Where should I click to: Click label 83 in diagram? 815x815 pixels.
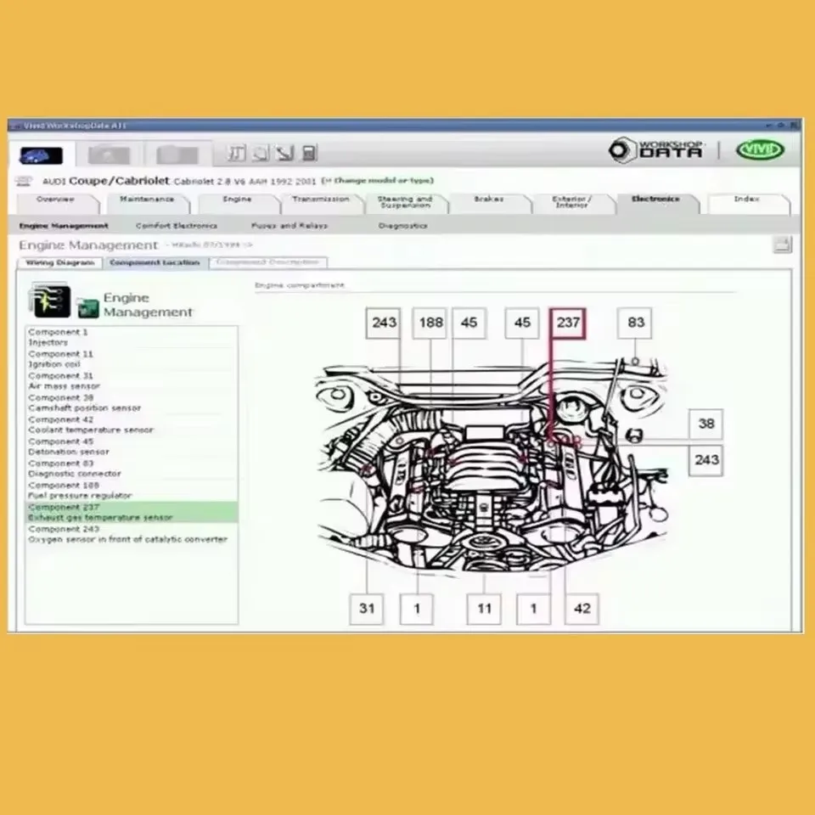[635, 323]
